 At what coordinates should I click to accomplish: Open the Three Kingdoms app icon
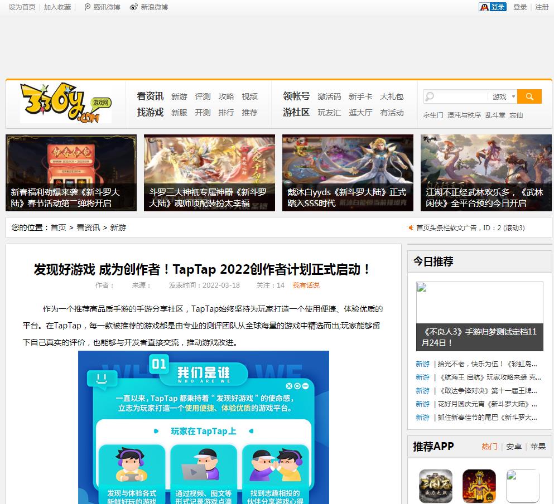point(436,486)
